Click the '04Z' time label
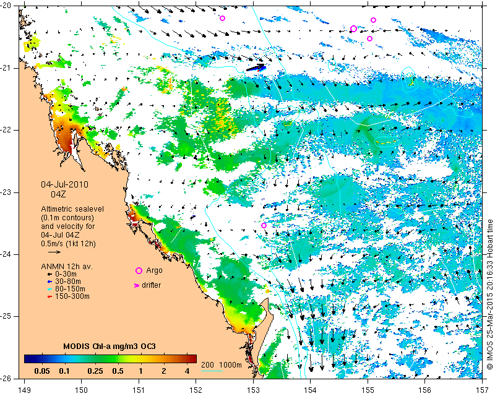The height and width of the screenshot is (396, 495). tap(58, 194)
